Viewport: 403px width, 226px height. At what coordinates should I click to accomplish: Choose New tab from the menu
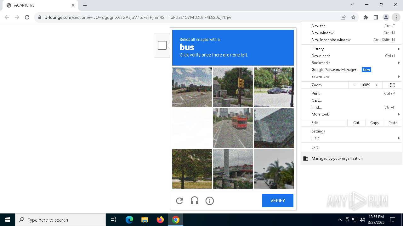pyautogui.click(x=351, y=26)
